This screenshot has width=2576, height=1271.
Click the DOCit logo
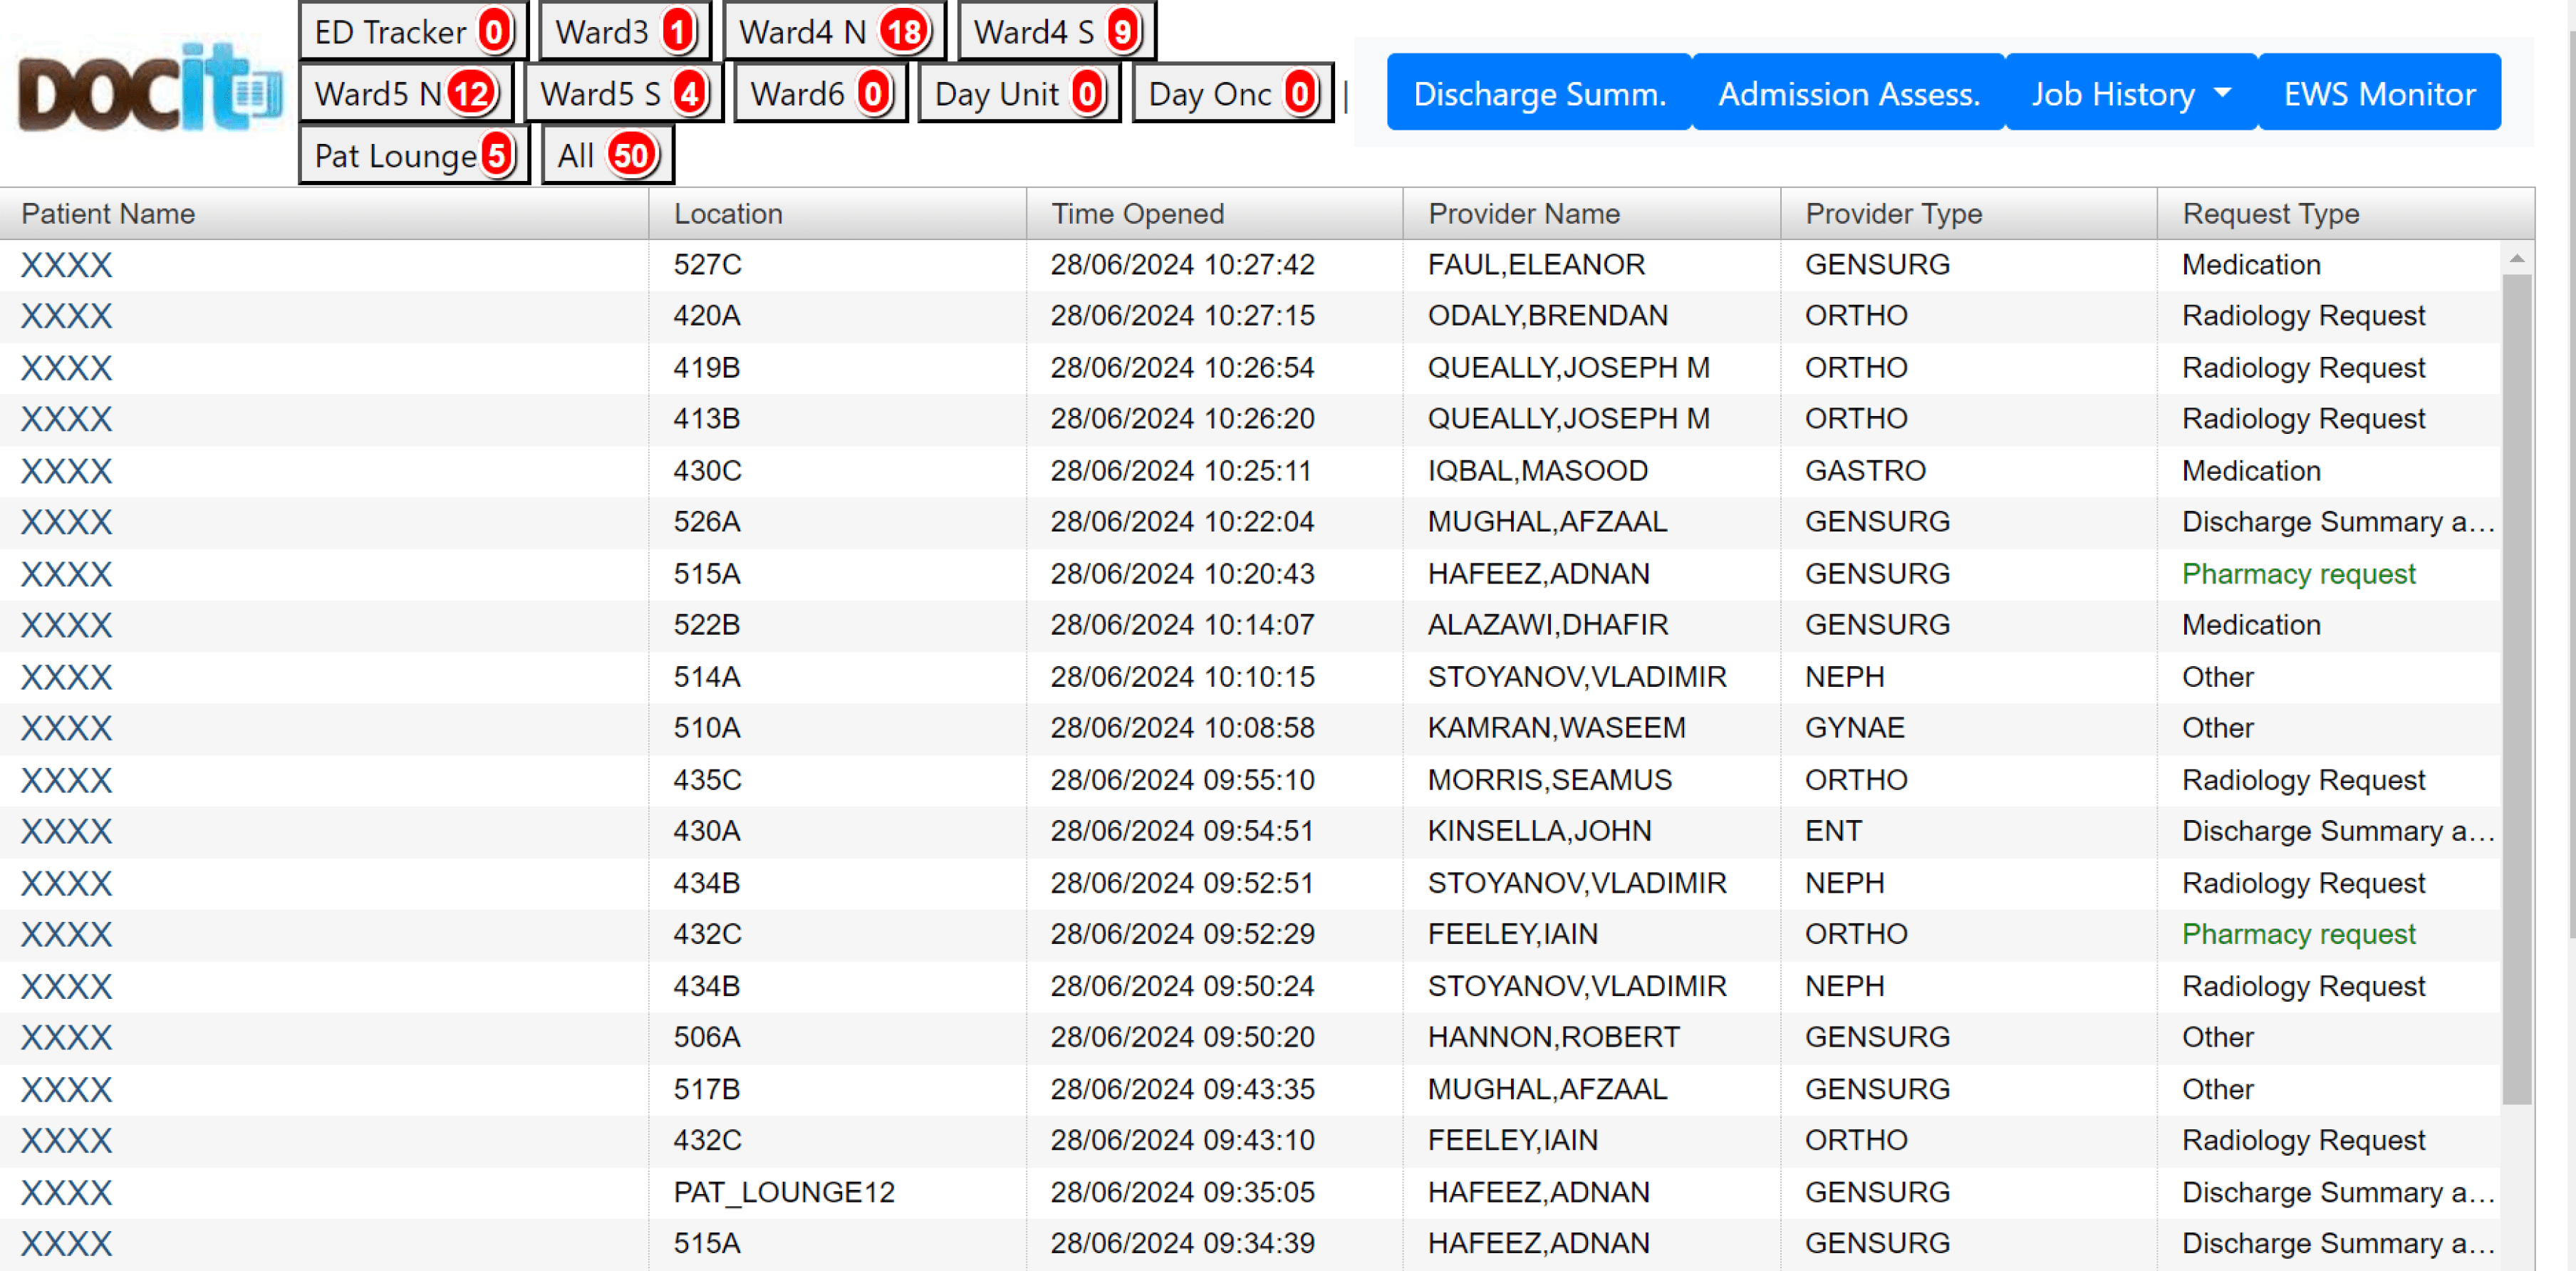click(x=150, y=90)
